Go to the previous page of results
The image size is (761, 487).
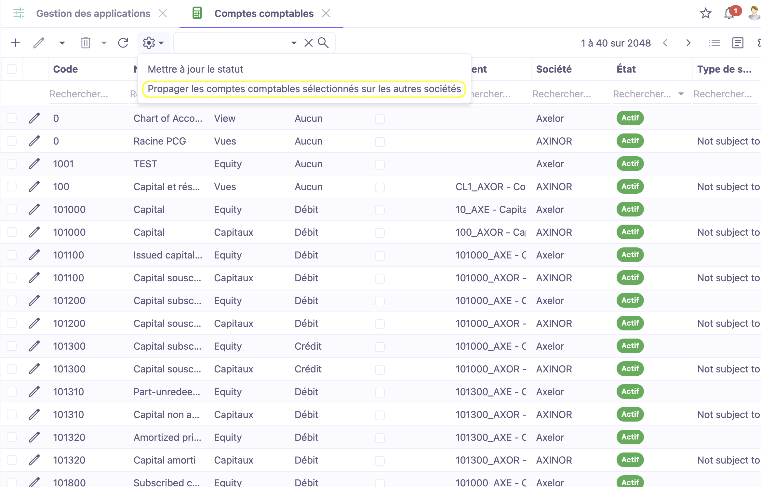click(665, 43)
